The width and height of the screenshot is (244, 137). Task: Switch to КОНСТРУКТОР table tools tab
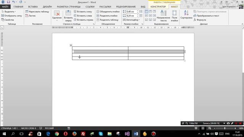point(158,7)
